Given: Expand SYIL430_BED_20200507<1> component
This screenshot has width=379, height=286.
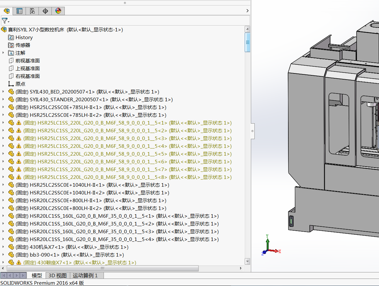Looking at the screenshot, I should click(3, 92).
